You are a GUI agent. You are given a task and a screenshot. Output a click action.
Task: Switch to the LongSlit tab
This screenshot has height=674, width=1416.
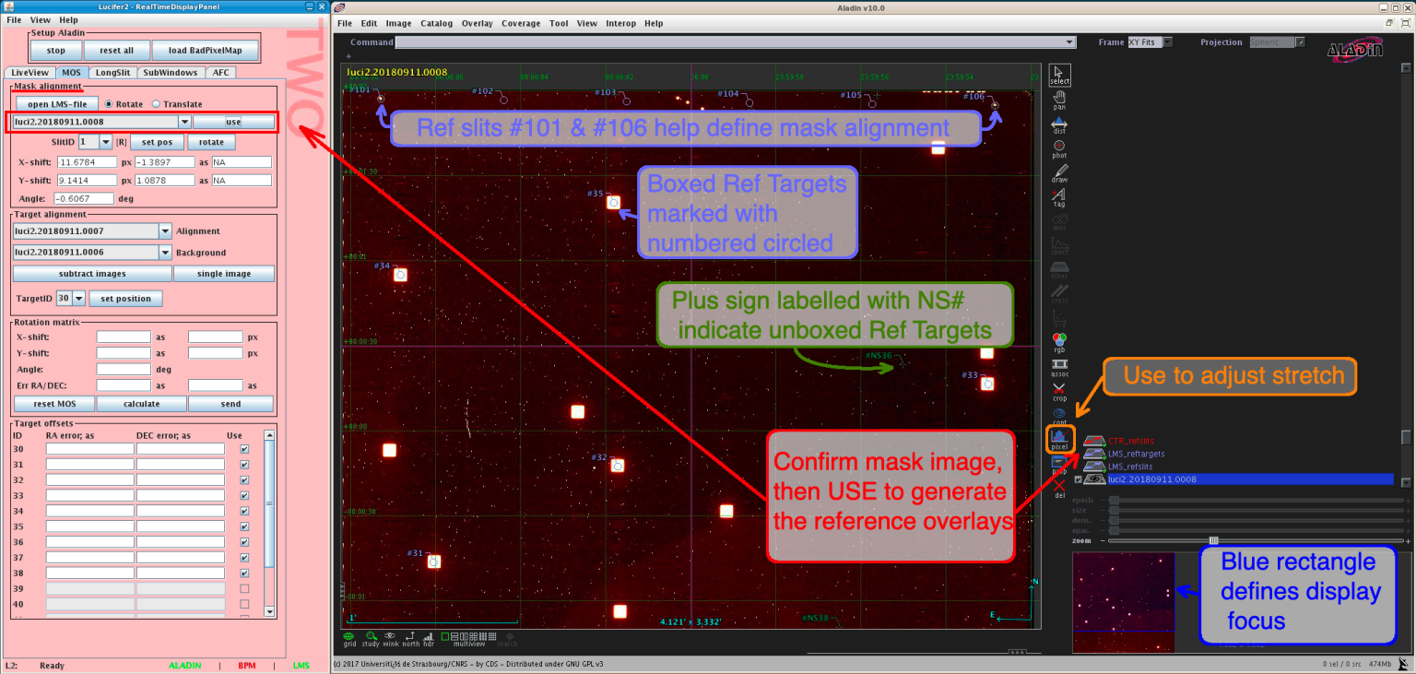112,72
